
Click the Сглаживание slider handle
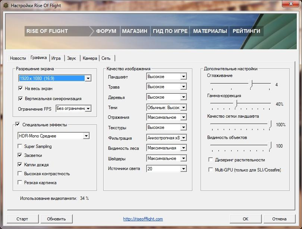pyautogui.click(x=251, y=84)
